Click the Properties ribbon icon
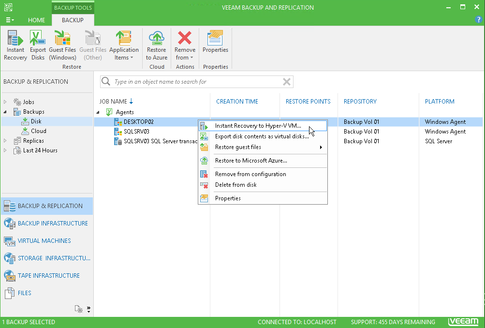 point(215,42)
